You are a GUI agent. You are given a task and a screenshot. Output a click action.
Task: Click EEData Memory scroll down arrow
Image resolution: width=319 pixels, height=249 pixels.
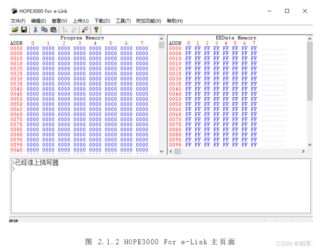click(x=309, y=145)
